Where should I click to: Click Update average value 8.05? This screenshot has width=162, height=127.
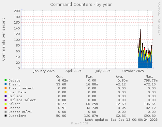pyautogui.click(x=122, y=108)
